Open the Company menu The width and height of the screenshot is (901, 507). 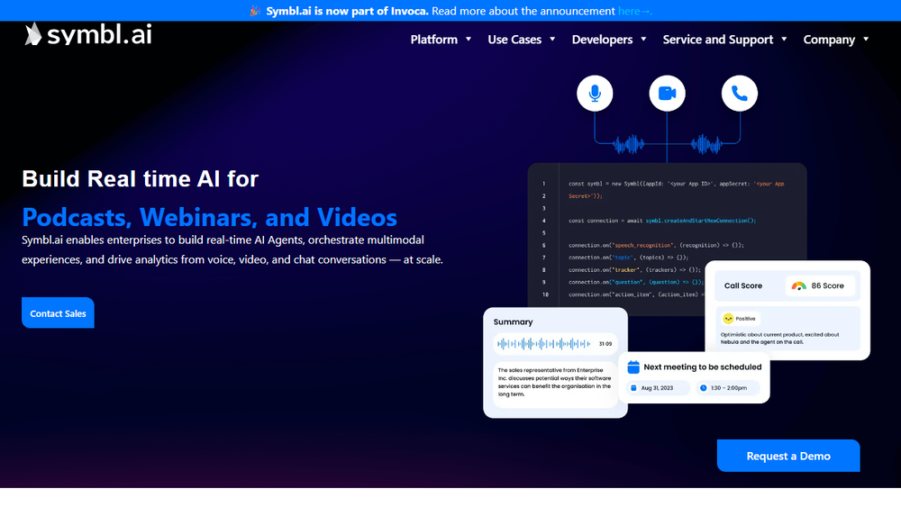pos(829,40)
